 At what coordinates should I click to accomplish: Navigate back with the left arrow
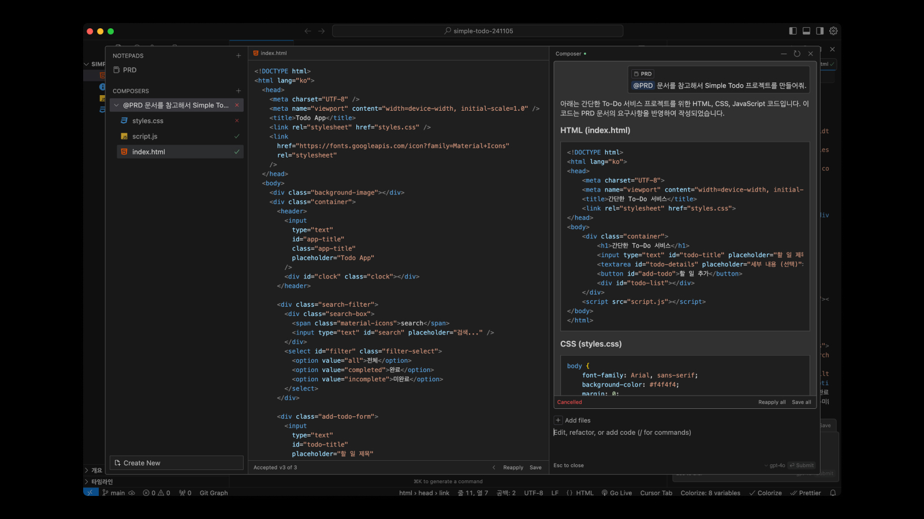pos(308,31)
